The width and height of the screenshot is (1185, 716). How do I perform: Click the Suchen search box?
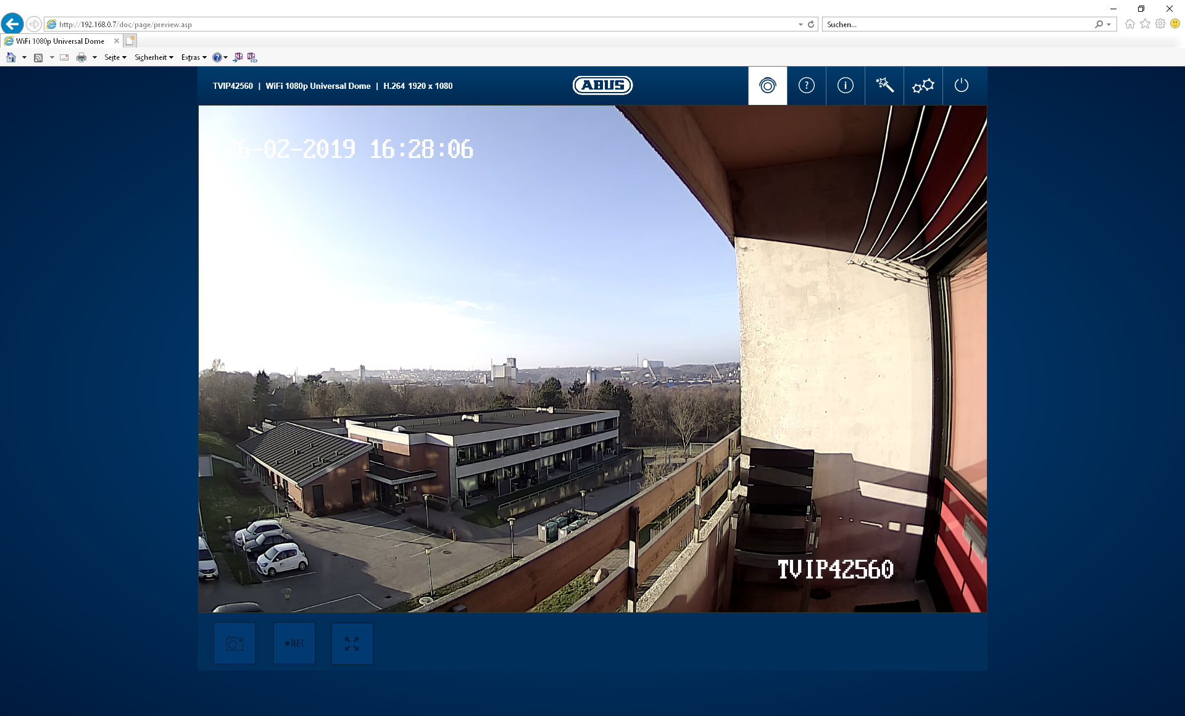[x=957, y=25]
